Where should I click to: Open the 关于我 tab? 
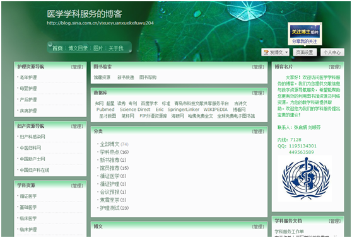(116, 48)
